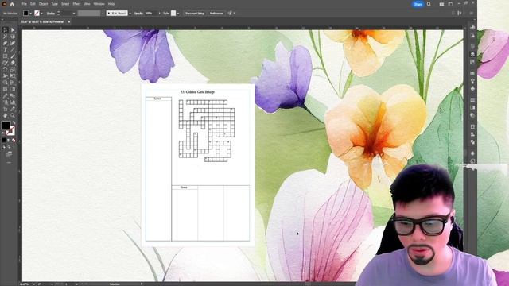
Task: Set paint mode to None
Action: coord(14,141)
